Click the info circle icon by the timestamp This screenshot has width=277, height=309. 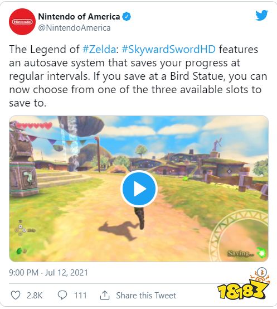[262, 272]
